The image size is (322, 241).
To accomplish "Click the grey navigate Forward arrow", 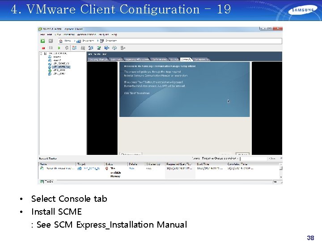I will 51,41.
